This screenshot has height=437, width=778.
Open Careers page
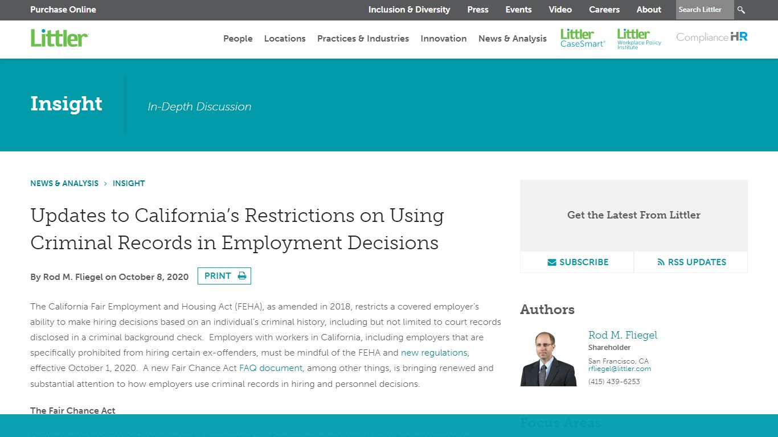pos(604,10)
